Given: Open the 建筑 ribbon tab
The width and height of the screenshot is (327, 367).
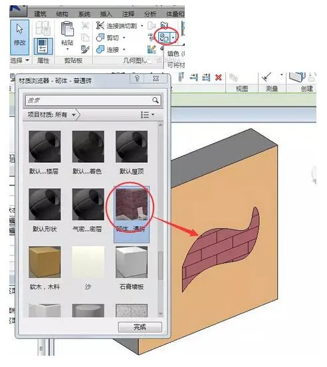Looking at the screenshot, I should (x=40, y=14).
